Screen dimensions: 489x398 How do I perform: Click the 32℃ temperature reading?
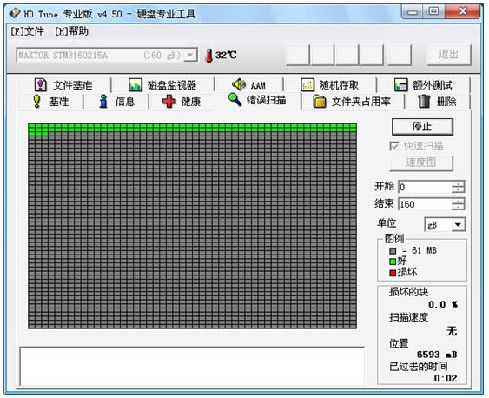click(x=226, y=56)
